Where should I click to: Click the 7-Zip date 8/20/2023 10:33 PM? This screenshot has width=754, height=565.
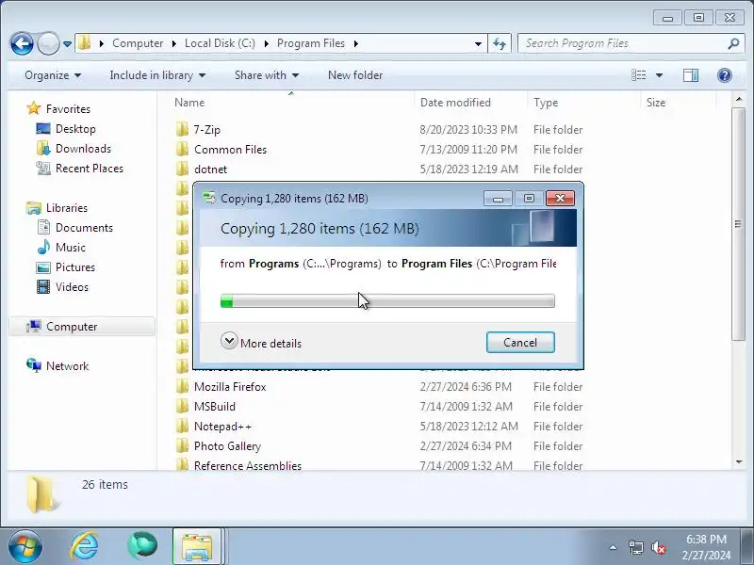[x=468, y=130]
